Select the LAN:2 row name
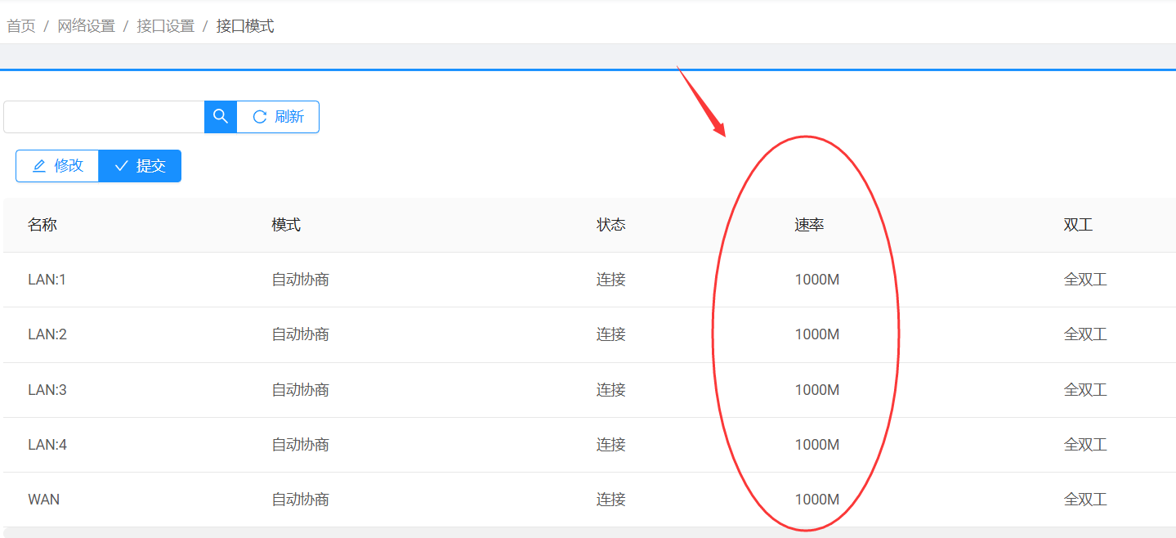 click(x=47, y=334)
